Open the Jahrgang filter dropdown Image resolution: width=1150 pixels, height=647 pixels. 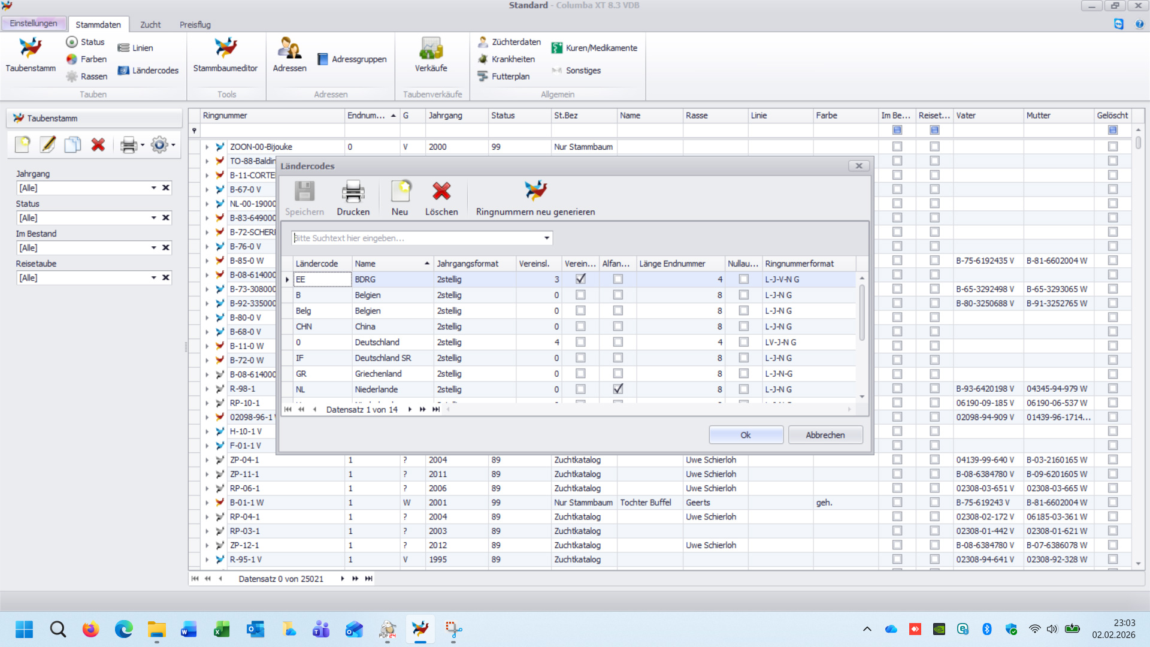(154, 188)
